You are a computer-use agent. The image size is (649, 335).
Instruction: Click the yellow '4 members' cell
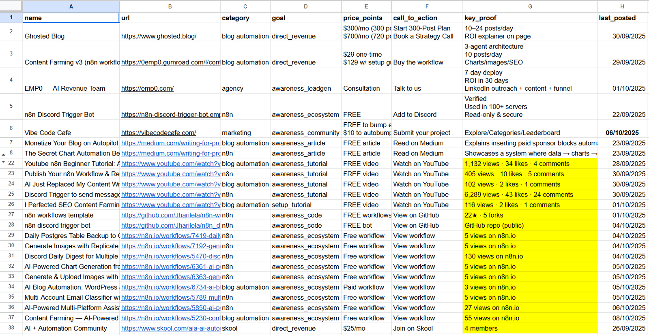point(530,329)
